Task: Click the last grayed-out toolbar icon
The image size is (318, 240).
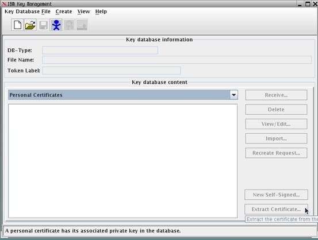Action: pyautogui.click(x=82, y=25)
